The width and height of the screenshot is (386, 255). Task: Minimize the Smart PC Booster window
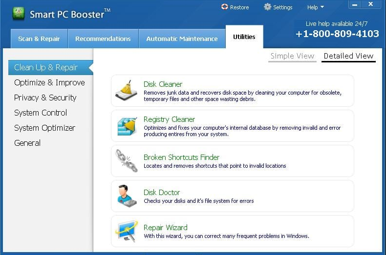355,5
